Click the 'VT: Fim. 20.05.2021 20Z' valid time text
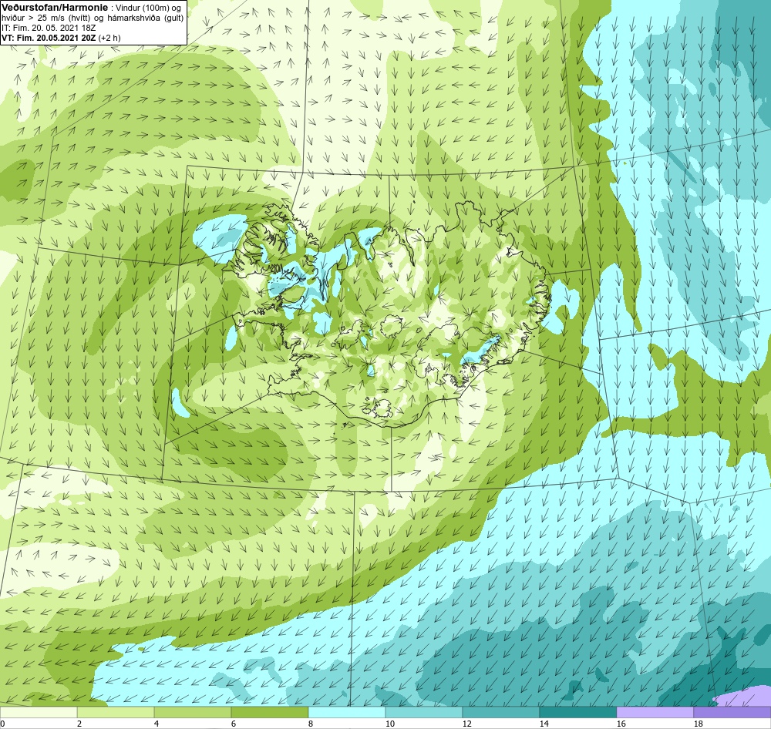 point(49,38)
